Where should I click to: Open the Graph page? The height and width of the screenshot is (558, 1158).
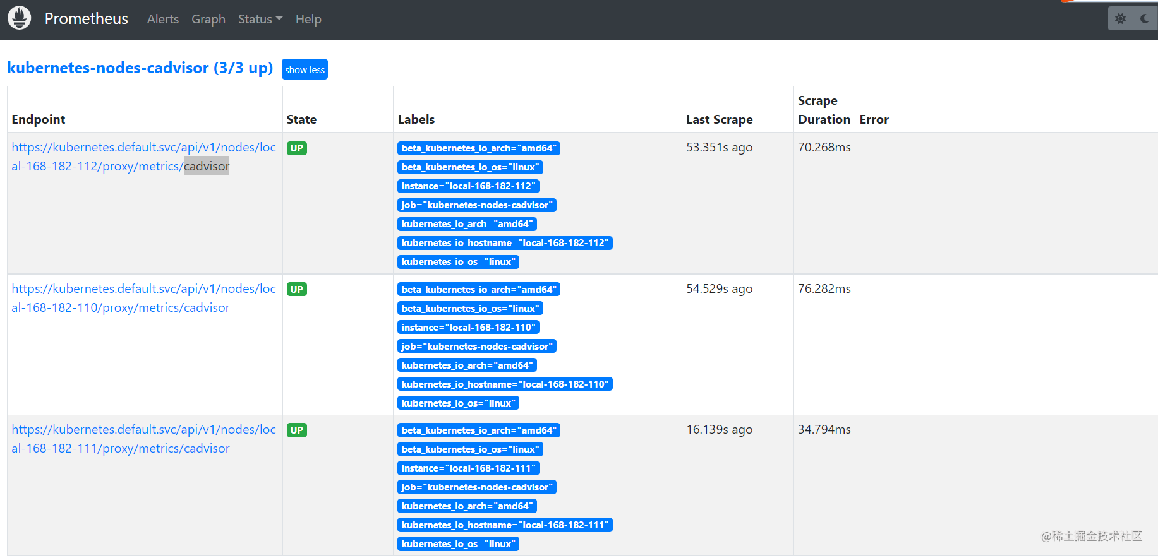tap(208, 20)
